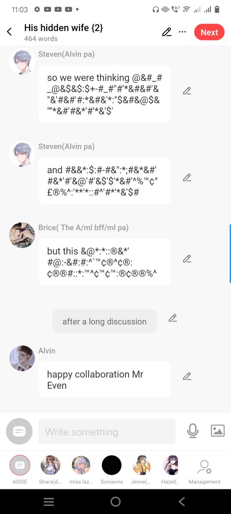Edit Brice's 'but this' message
The width and height of the screenshot is (231, 514).
click(x=187, y=259)
